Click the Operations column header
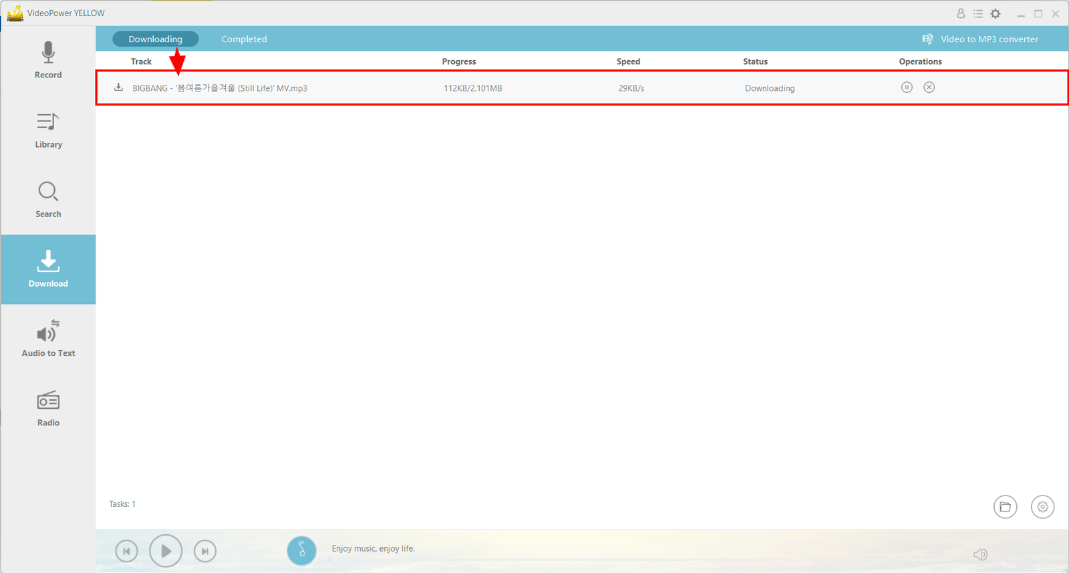 click(x=921, y=61)
